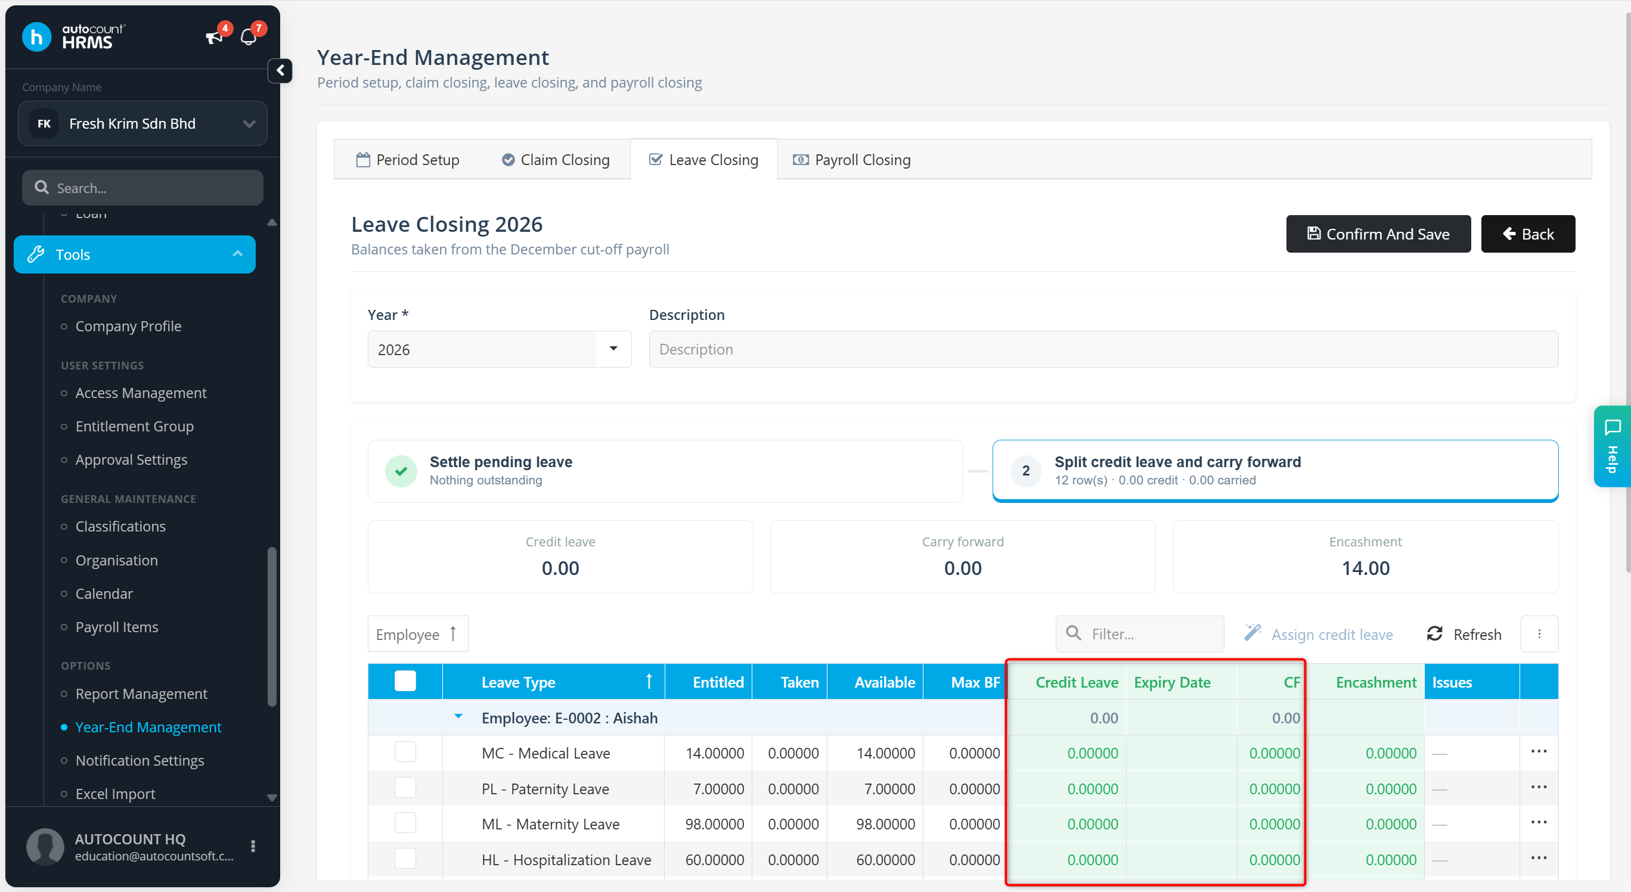This screenshot has height=892, width=1631.
Task: Open row actions for MC - Medical Leave
Action: pos(1538,751)
